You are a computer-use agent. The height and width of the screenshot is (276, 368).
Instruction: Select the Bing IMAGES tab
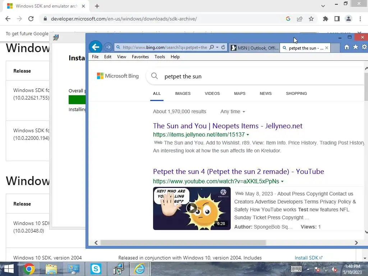pos(183,93)
